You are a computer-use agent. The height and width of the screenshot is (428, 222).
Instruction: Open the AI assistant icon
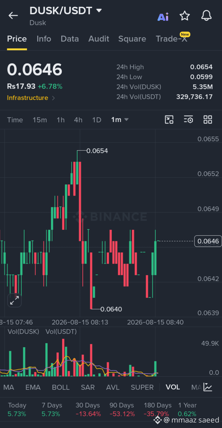click(163, 17)
